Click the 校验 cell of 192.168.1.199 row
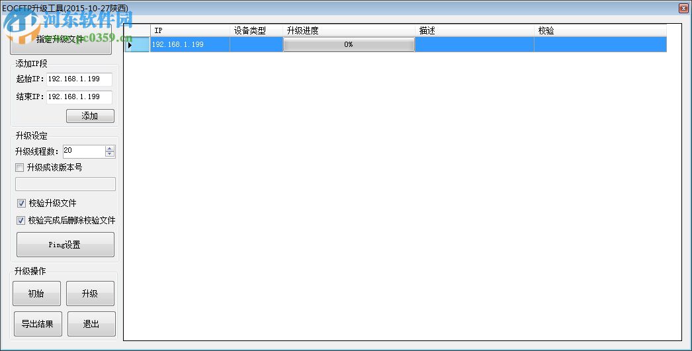The image size is (692, 351). [600, 44]
